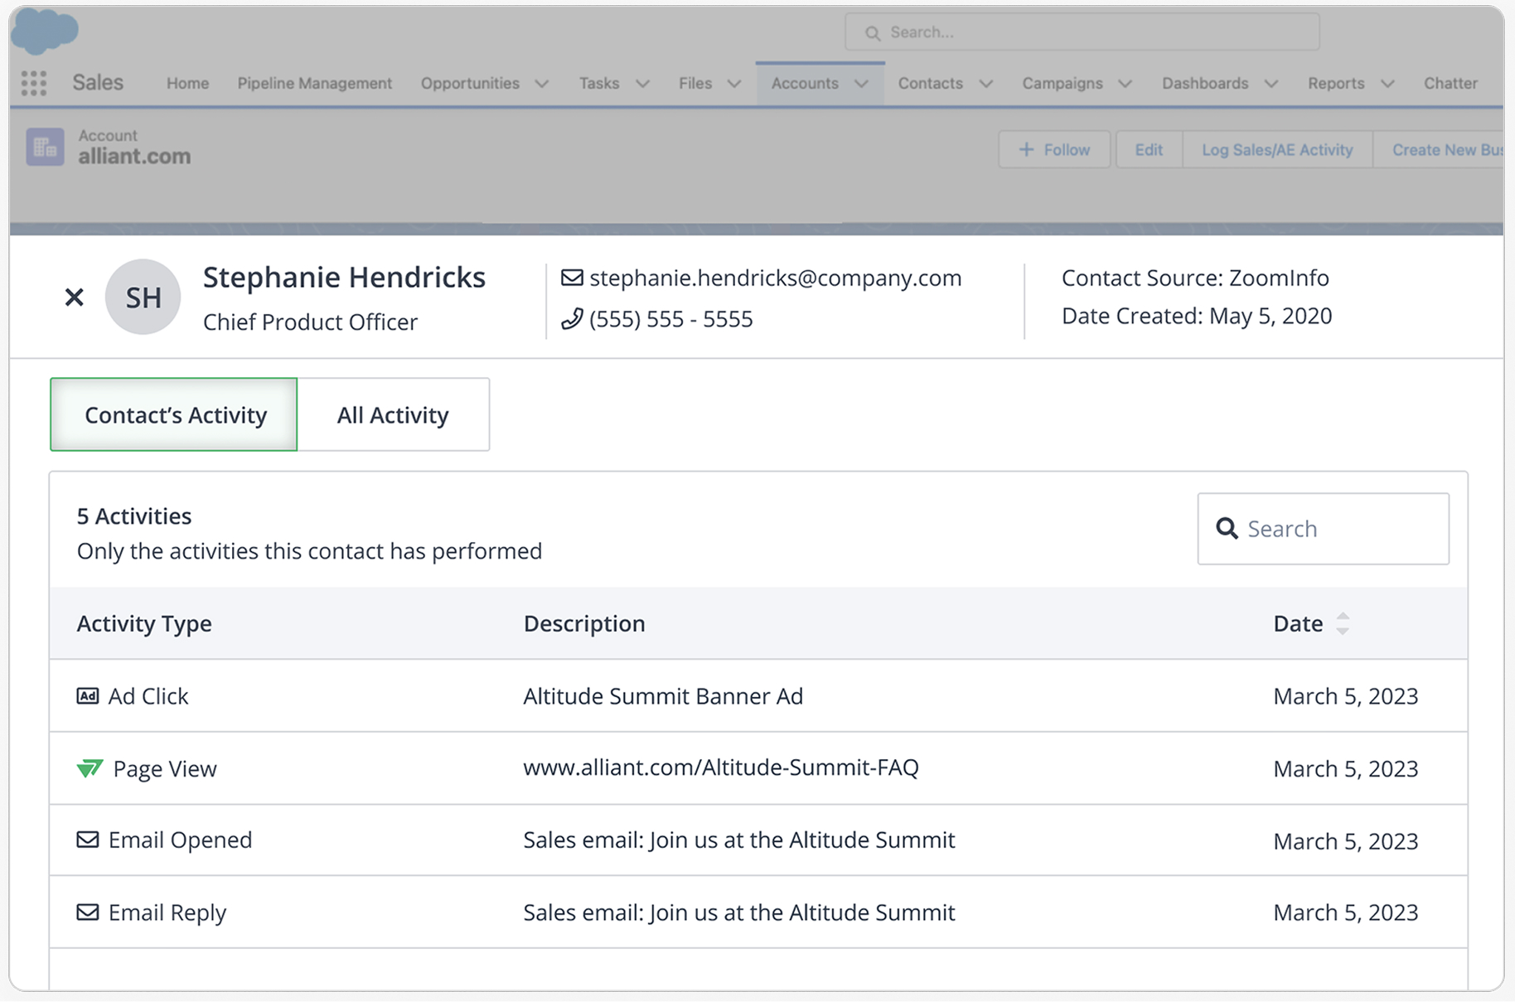The height and width of the screenshot is (1002, 1515).
Task: Click the magnifier icon in the activities search
Action: (1227, 528)
